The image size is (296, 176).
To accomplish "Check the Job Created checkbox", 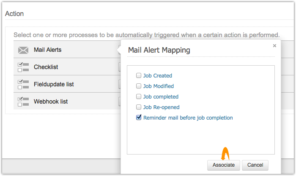I will (139, 76).
